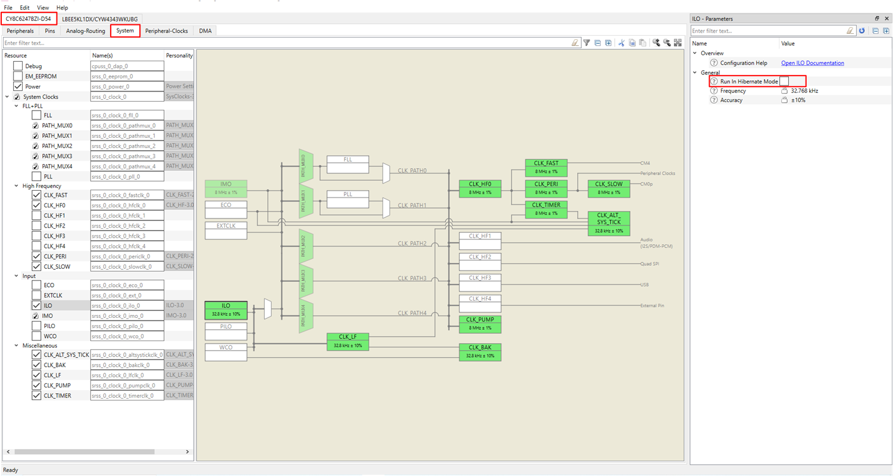Enable the Debug resource checkbox
This screenshot has height=476, width=893.
coord(18,66)
